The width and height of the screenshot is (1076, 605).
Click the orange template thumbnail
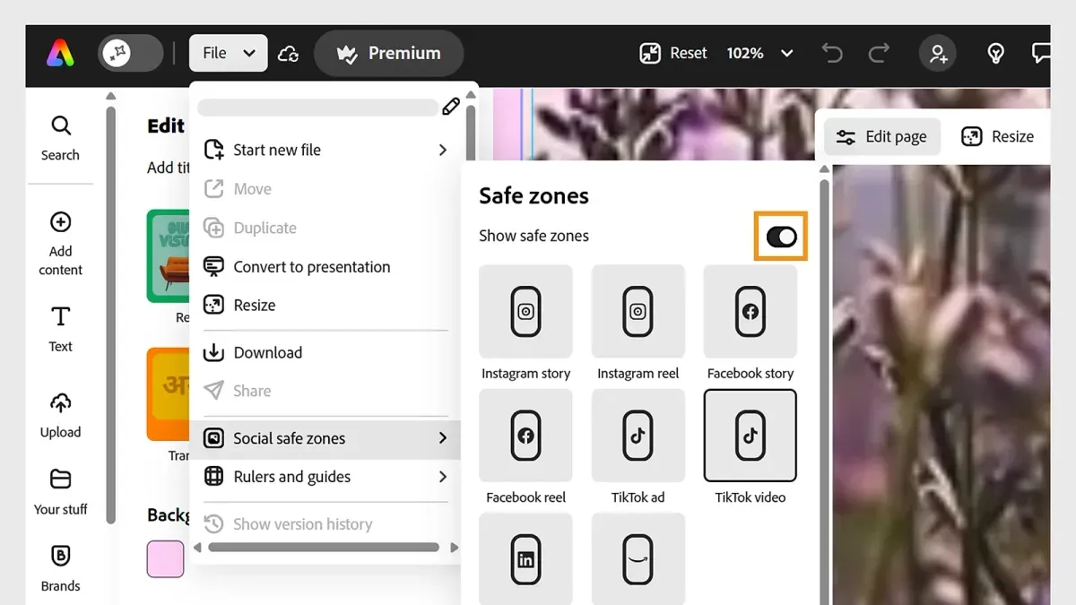pos(169,394)
